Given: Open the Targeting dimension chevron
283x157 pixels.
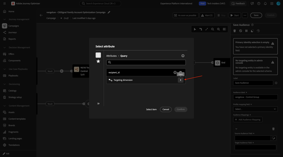Looking at the screenshot, I should coord(180,80).
